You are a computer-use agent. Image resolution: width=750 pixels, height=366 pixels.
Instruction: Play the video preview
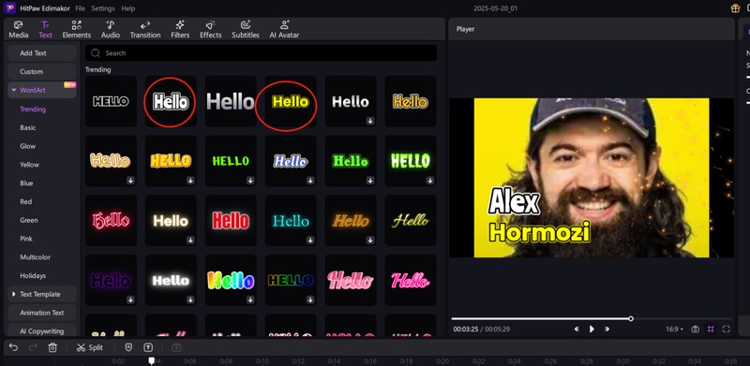click(592, 329)
